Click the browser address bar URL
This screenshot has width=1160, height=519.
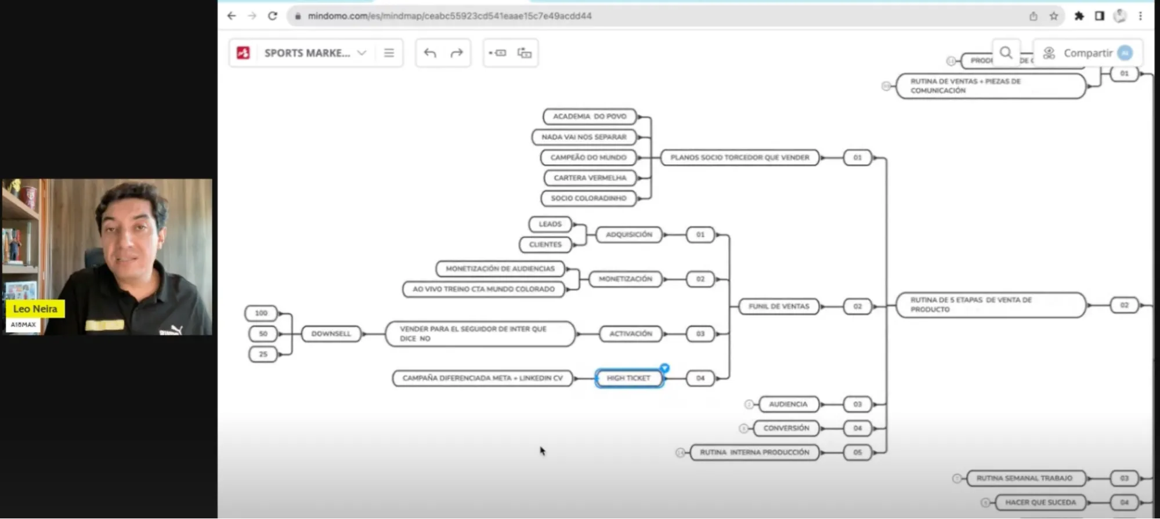pyautogui.click(x=450, y=16)
